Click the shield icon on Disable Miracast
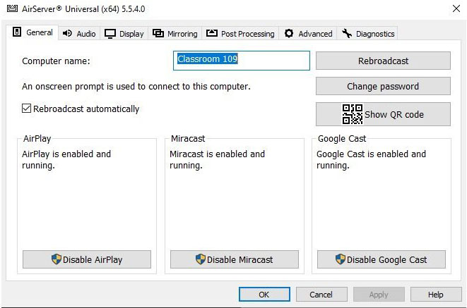The width and height of the screenshot is (467, 308). click(201, 259)
